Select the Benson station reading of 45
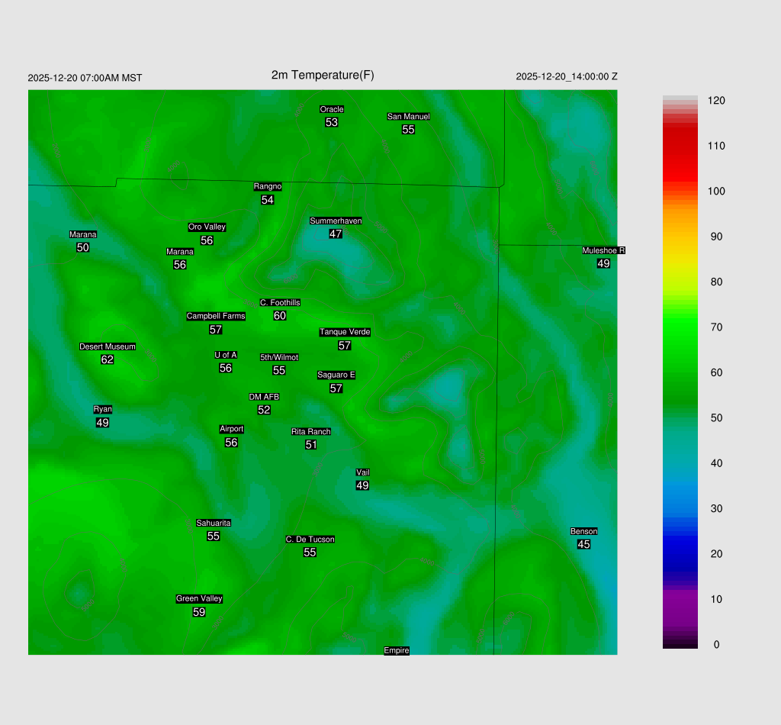 [x=583, y=544]
